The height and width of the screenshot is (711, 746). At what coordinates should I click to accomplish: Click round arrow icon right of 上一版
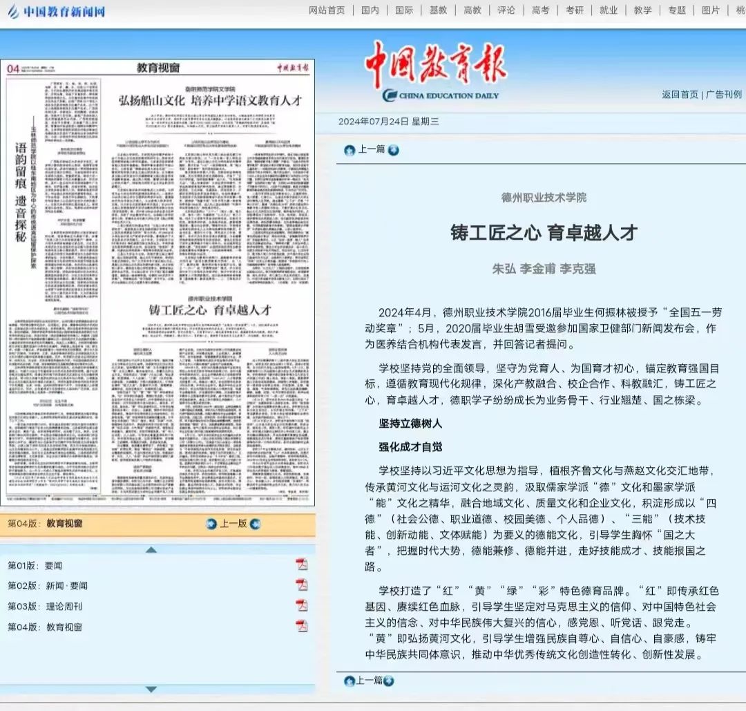pos(256,524)
